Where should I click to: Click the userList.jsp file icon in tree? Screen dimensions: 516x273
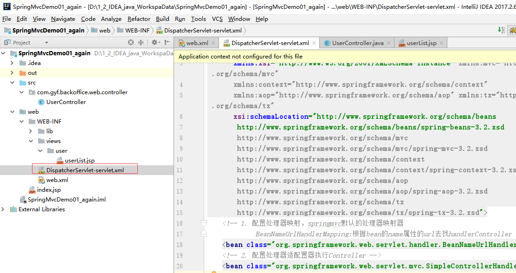[x=60, y=160]
